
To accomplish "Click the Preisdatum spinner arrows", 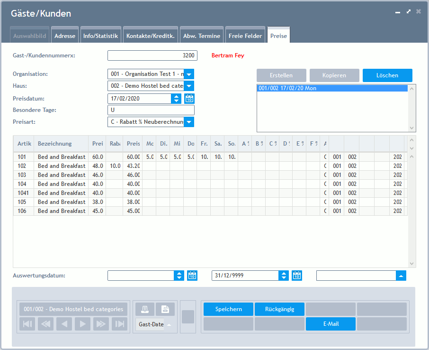I will pyautogui.click(x=176, y=99).
